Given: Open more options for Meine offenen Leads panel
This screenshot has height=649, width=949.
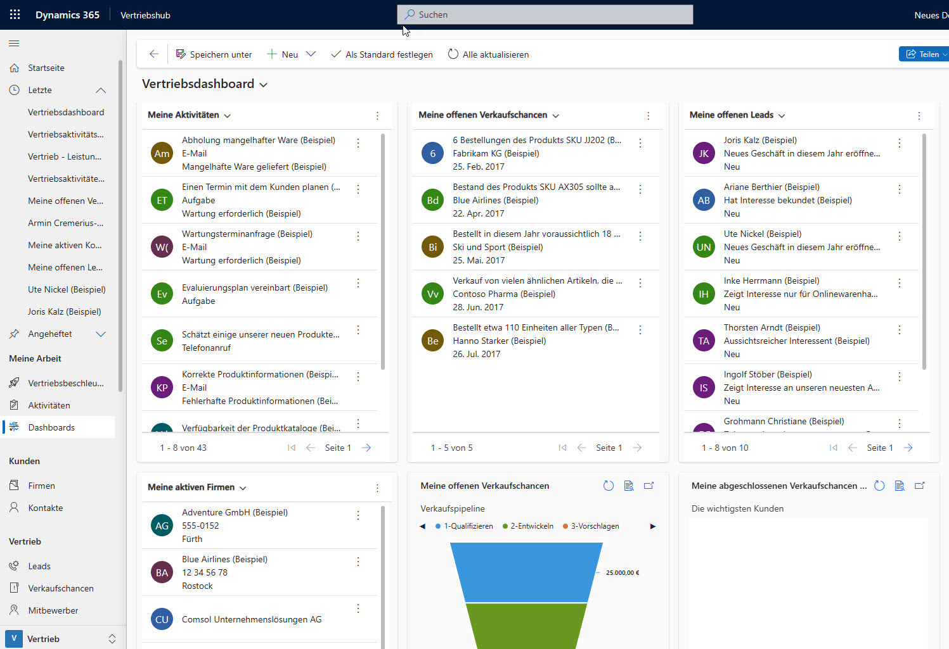Looking at the screenshot, I should click(919, 116).
